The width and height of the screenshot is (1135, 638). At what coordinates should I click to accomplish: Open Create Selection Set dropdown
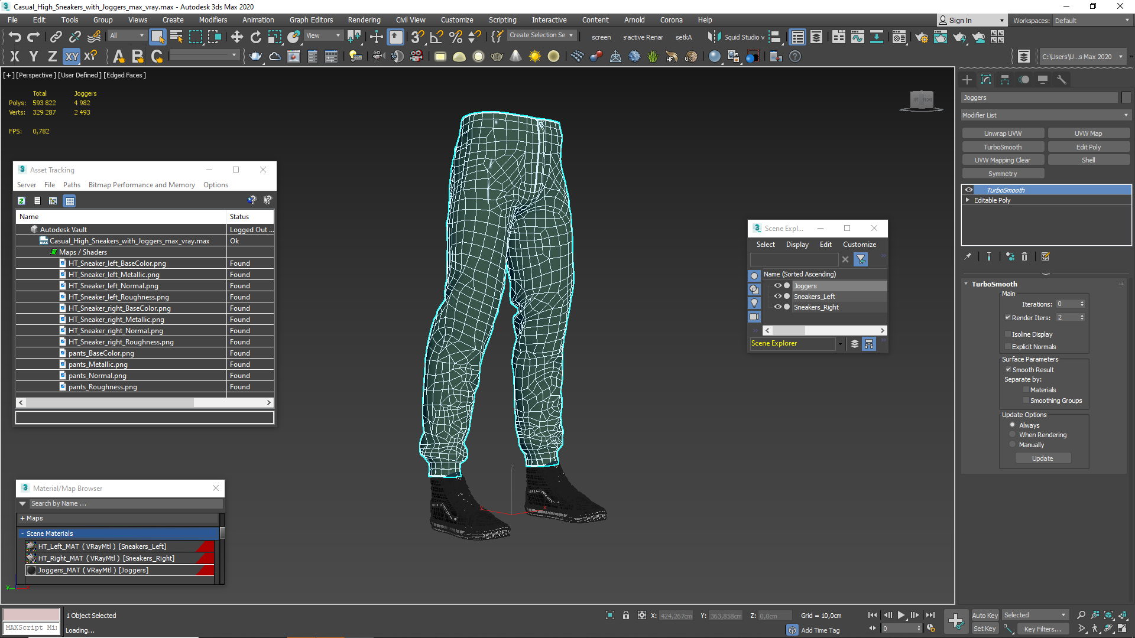pyautogui.click(x=541, y=35)
